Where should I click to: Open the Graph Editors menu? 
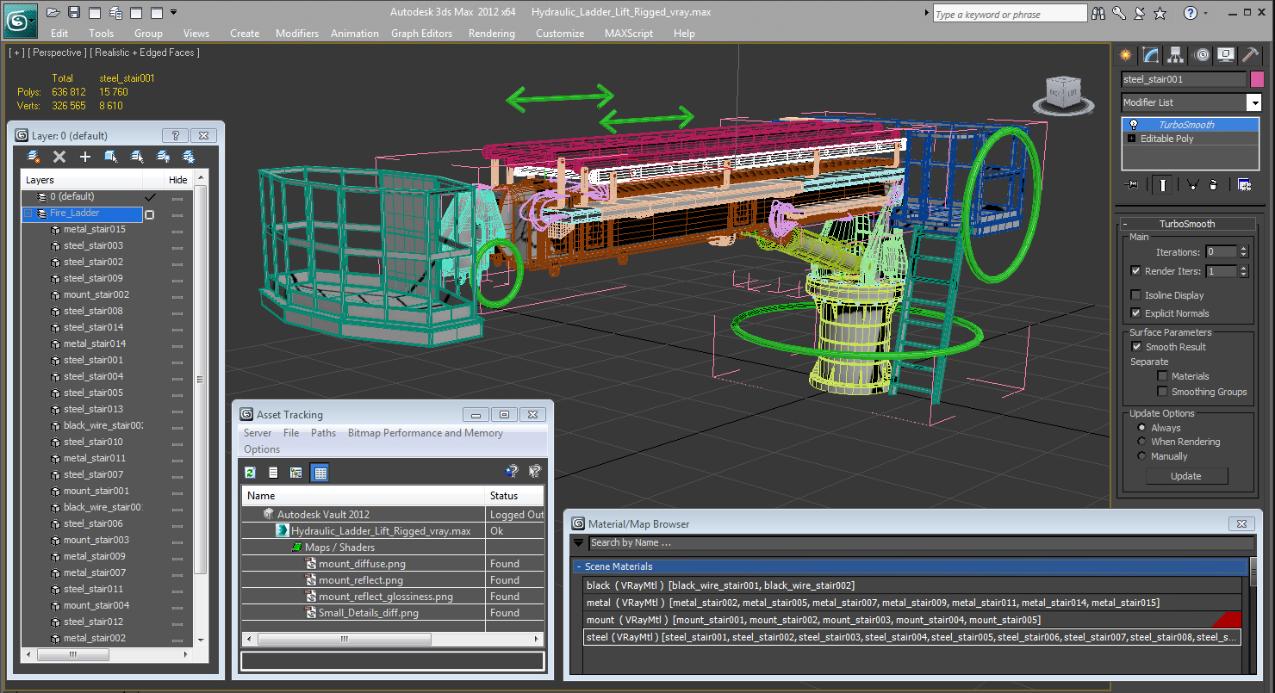tap(421, 34)
